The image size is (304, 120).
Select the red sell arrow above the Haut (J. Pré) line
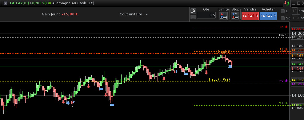point(164,78)
